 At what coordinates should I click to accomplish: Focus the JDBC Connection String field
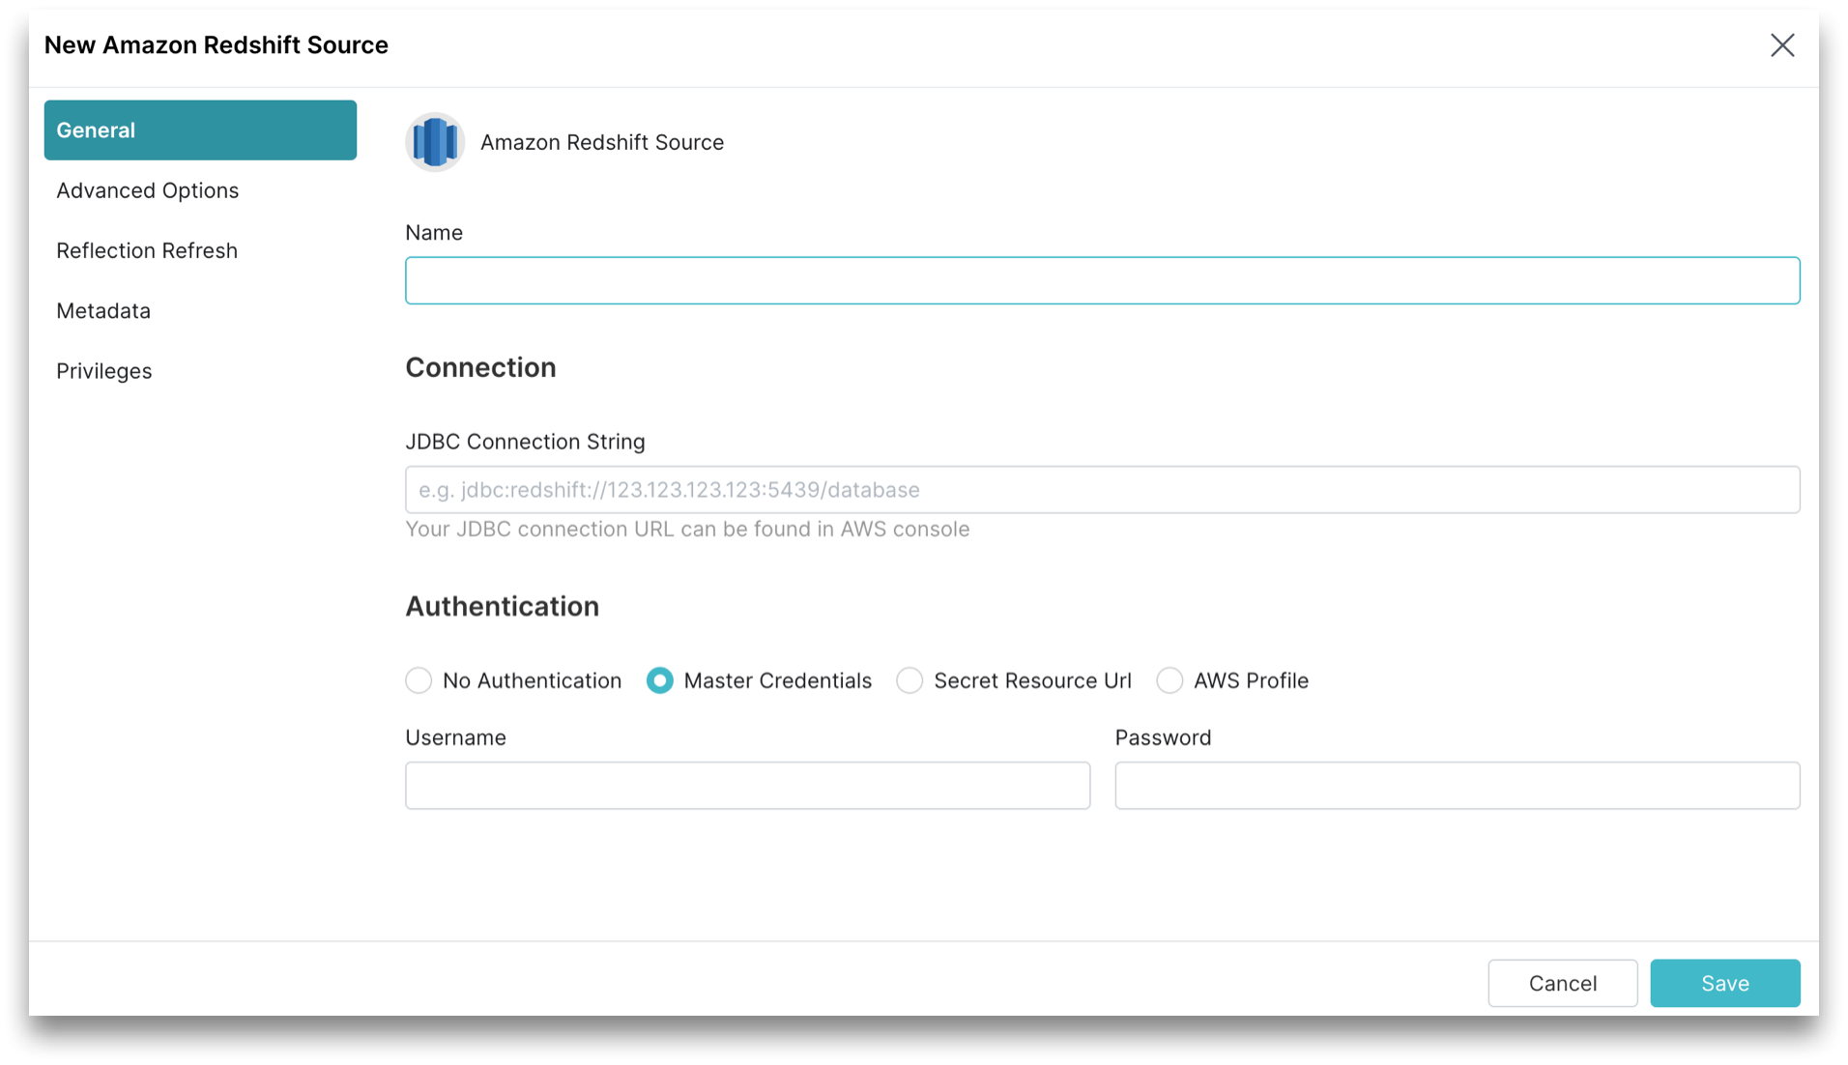(x=1102, y=489)
